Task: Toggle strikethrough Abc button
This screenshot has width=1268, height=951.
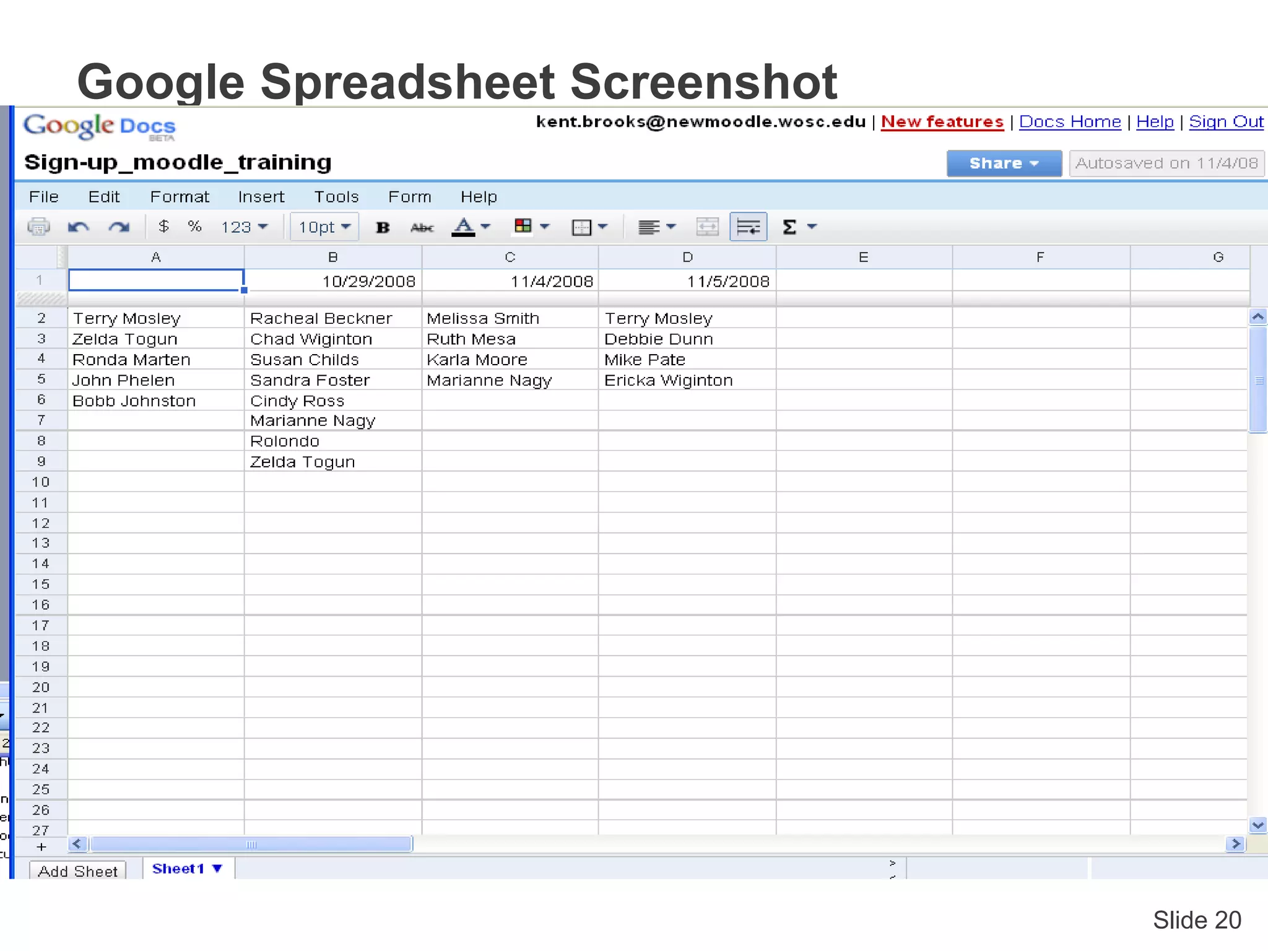Action: coord(422,228)
